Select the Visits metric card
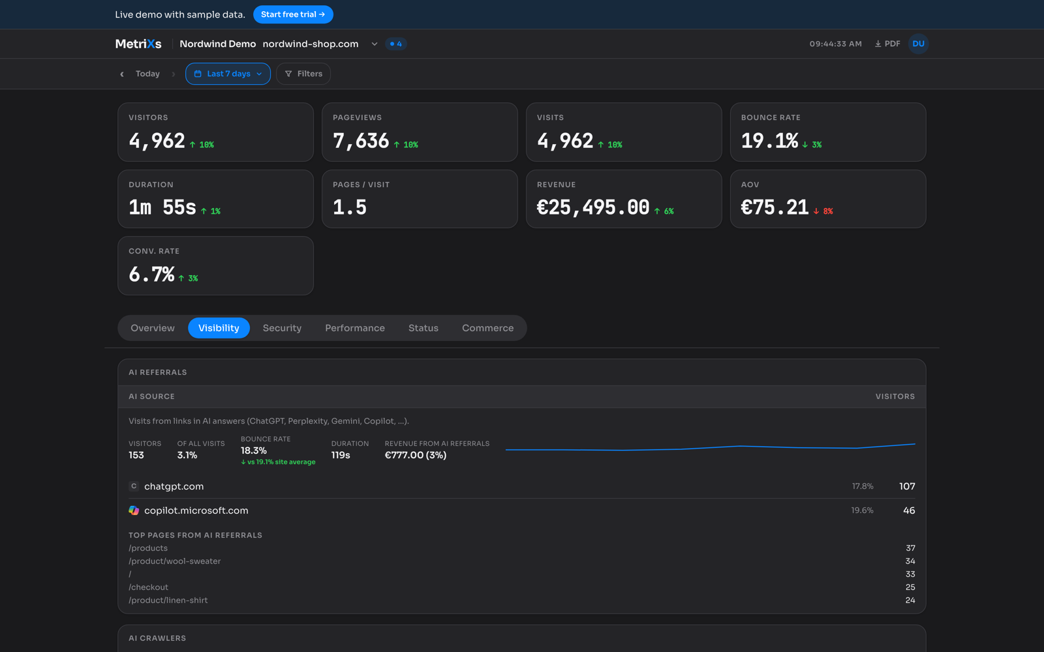This screenshot has height=652, width=1044. pos(624,132)
